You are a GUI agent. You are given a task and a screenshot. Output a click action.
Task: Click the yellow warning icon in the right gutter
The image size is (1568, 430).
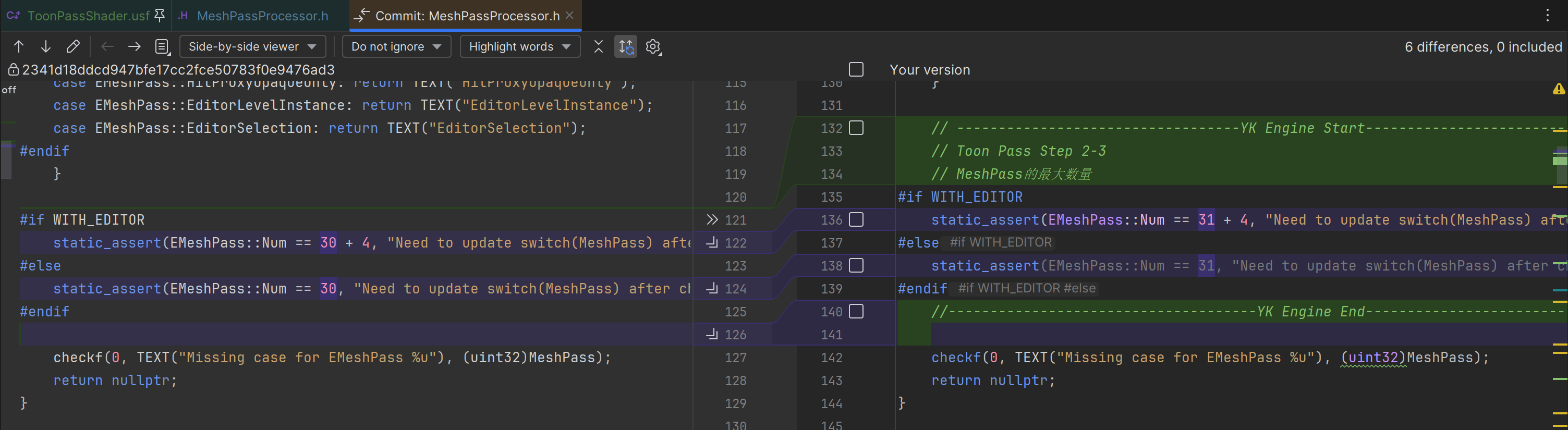pyautogui.click(x=1558, y=90)
